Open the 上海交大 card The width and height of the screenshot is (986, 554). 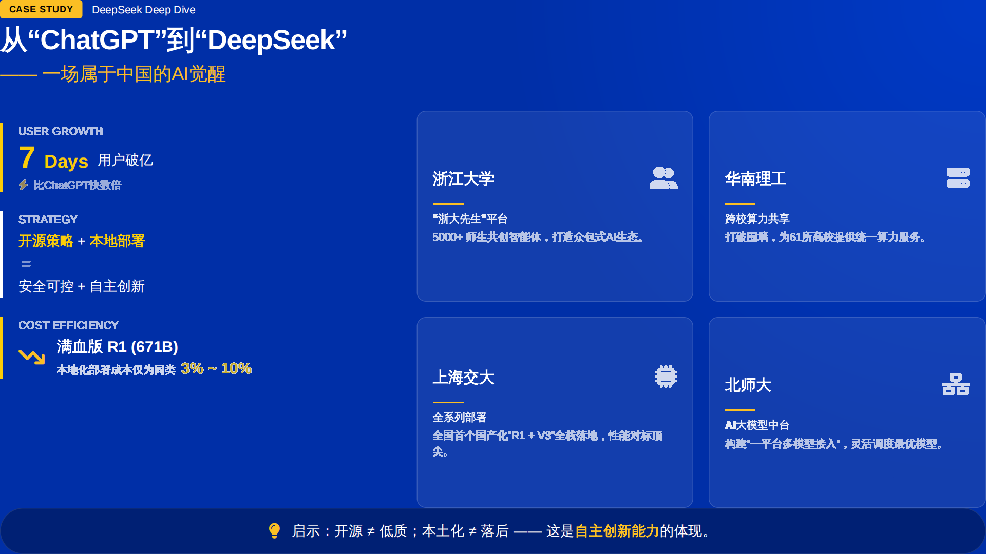[555, 410]
